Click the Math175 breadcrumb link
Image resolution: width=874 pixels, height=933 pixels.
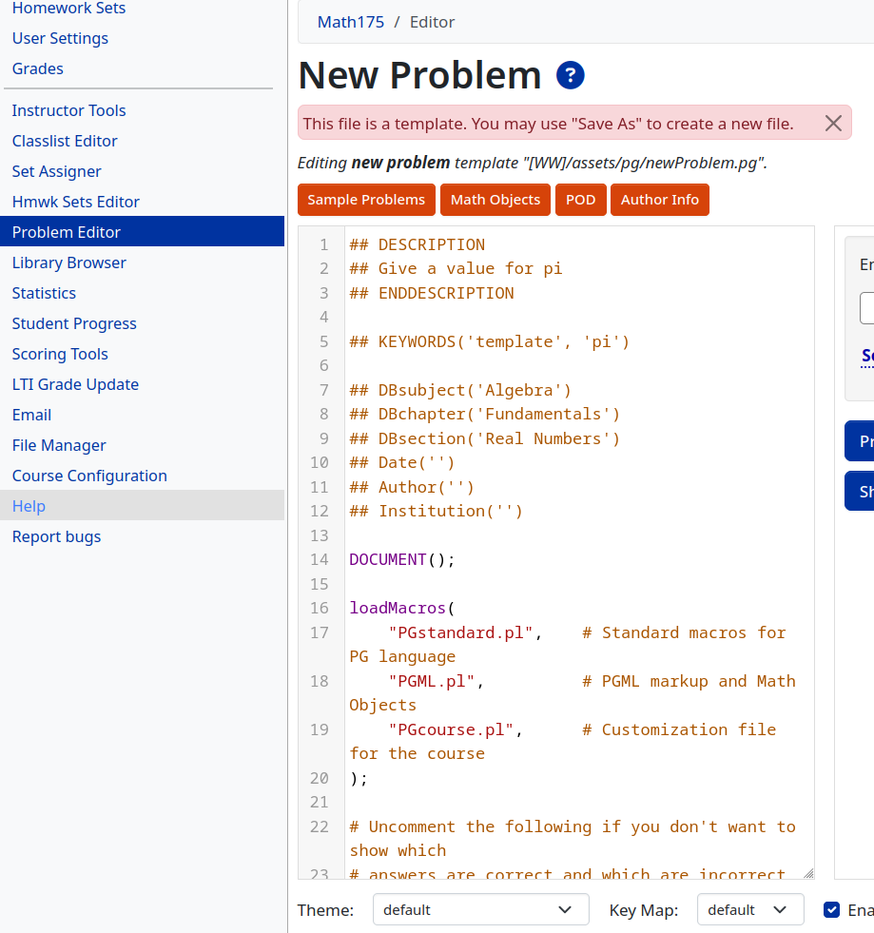[x=350, y=21]
